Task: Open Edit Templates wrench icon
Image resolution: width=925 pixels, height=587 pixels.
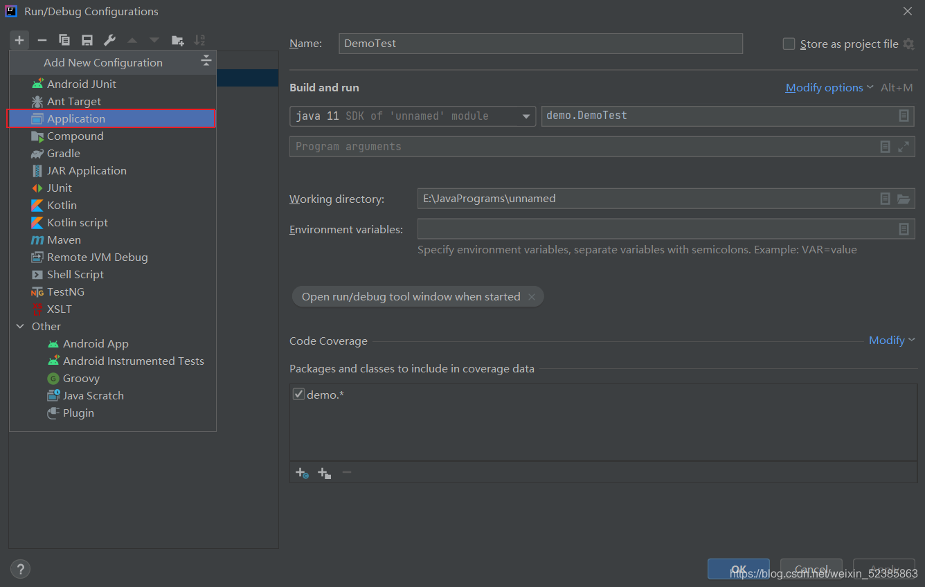Action: (109, 40)
